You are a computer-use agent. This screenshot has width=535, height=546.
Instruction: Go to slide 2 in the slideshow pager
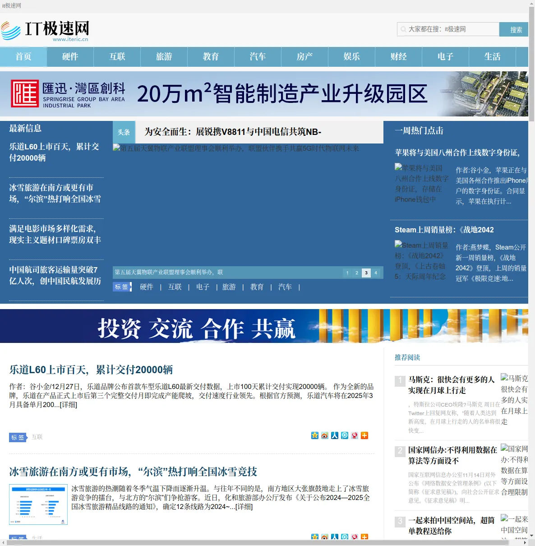[357, 273]
